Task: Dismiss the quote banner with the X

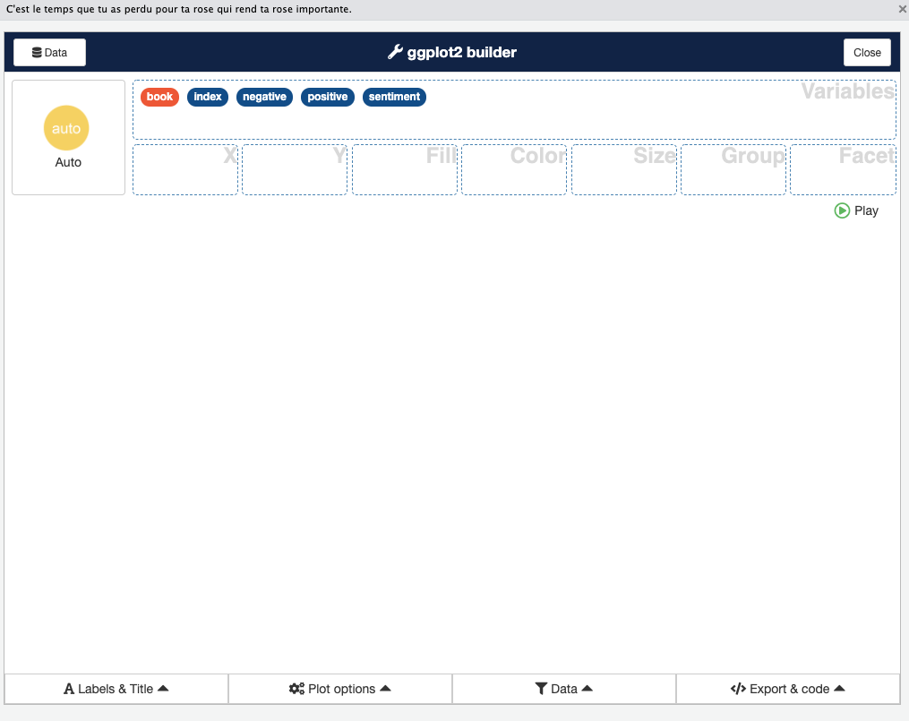Action: tap(903, 9)
